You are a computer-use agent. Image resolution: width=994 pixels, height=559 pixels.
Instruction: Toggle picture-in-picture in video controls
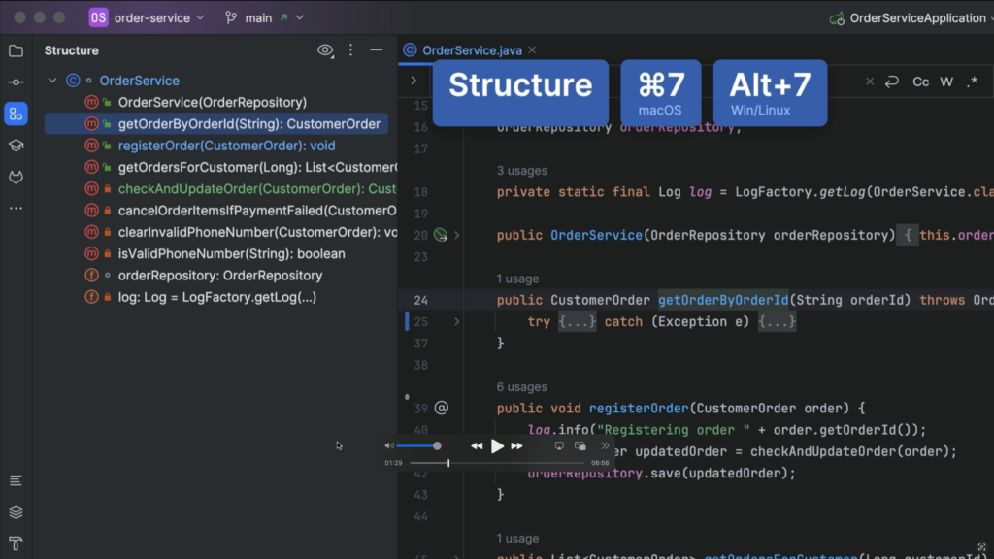coord(580,446)
